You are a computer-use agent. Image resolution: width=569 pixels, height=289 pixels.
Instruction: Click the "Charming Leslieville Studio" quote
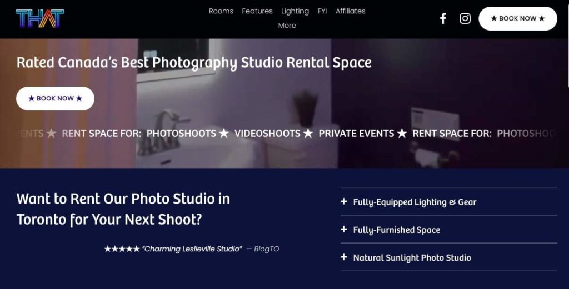point(192,249)
